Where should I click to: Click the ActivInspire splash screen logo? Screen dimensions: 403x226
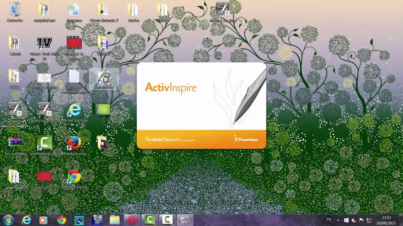[x=171, y=87]
